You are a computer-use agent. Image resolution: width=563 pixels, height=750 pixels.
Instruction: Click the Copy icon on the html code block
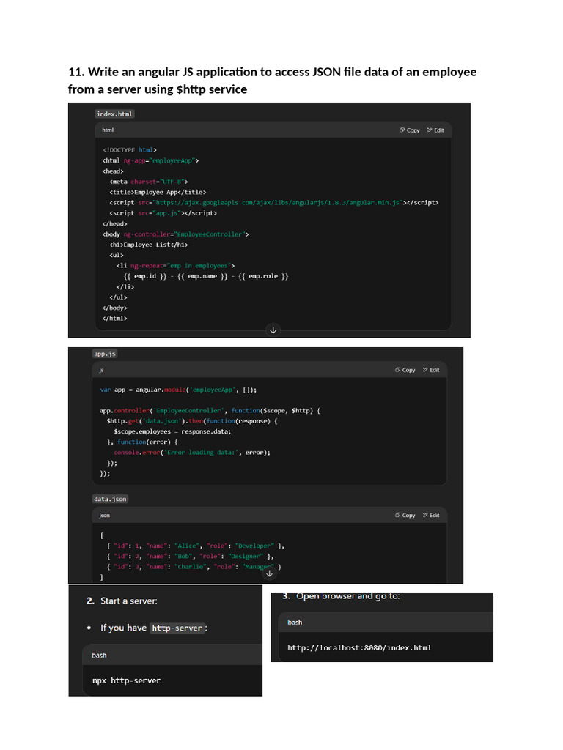pos(402,130)
